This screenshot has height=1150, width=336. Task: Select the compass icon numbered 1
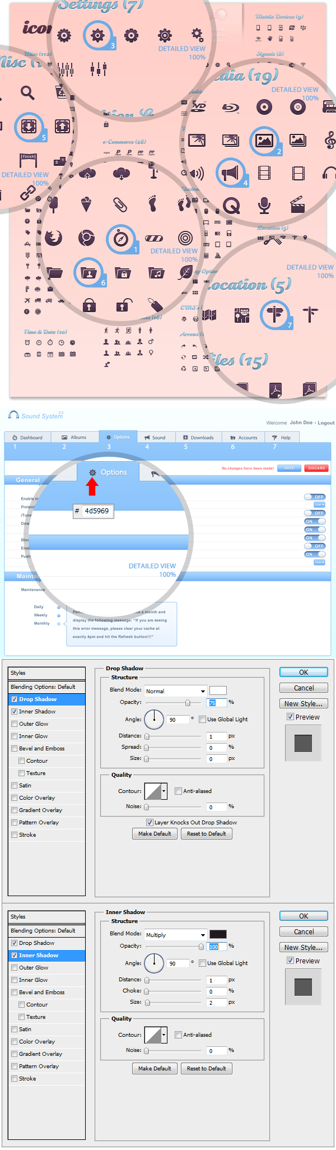point(120,239)
